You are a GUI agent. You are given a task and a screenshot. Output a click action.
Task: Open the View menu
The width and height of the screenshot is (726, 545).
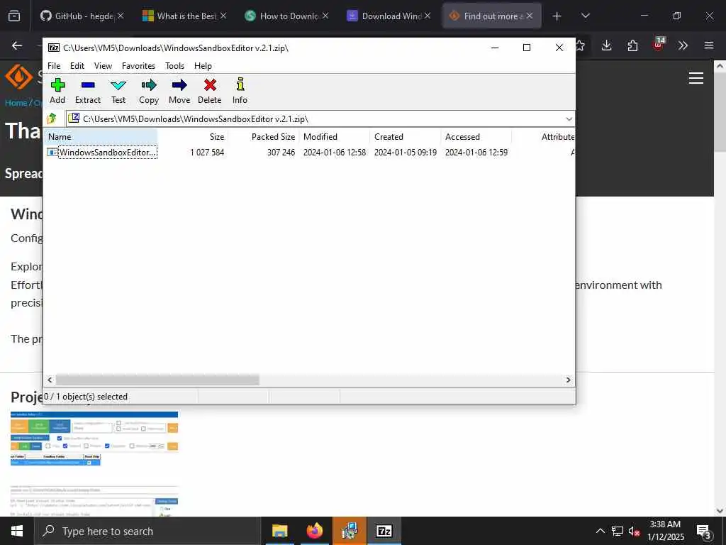[103, 66]
